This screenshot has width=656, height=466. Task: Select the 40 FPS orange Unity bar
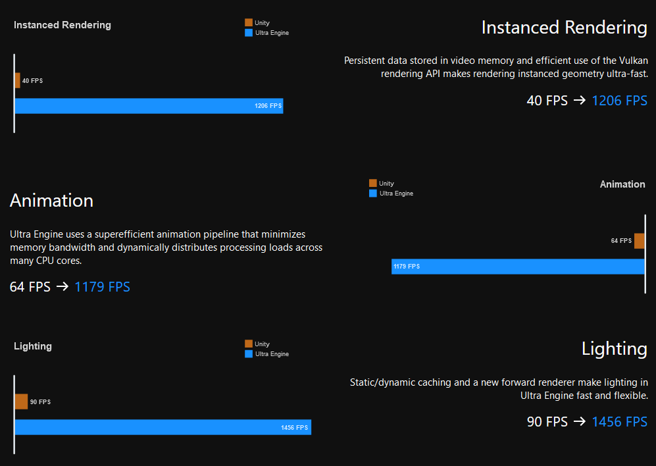(x=18, y=80)
